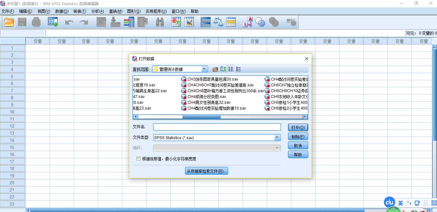Click the create new folder icon in dialog
Viewport: 437px width, 212px height.
click(223, 69)
